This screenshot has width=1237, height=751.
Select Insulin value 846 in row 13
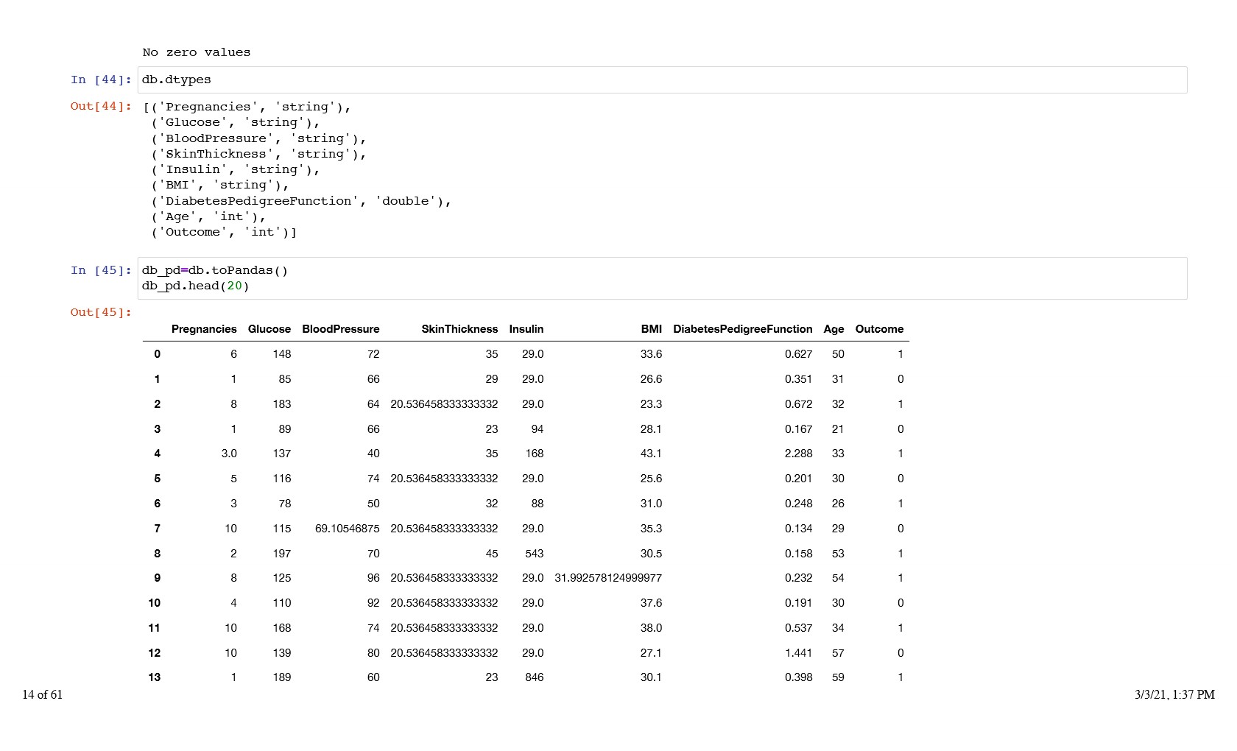tap(534, 677)
